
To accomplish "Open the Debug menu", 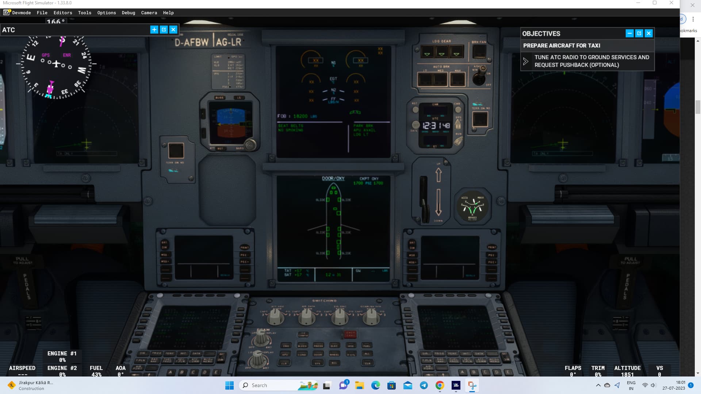I will point(129,12).
